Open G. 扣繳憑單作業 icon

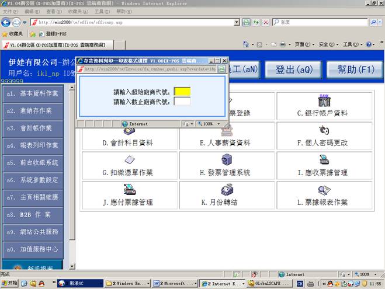coord(128,160)
